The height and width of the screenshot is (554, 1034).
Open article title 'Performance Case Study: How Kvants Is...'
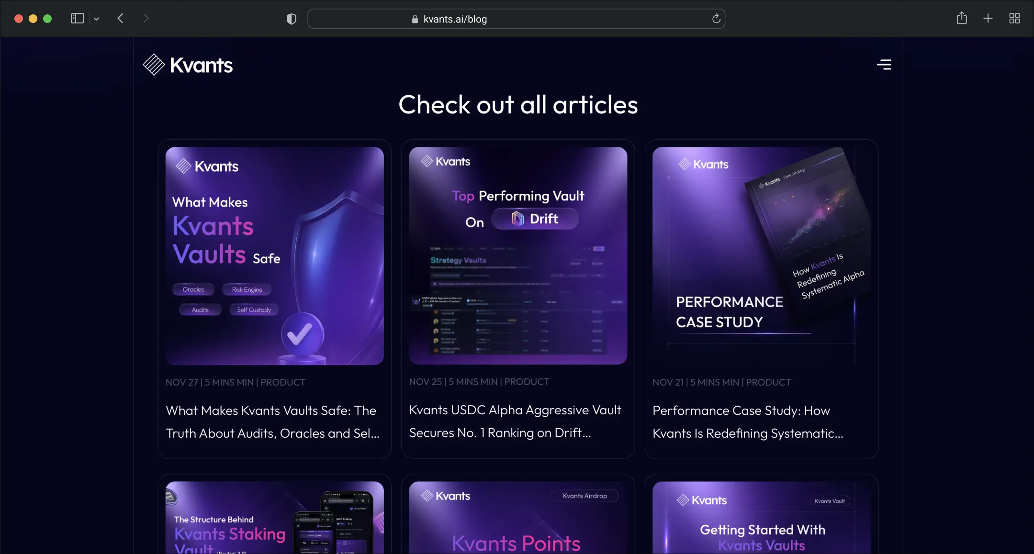(748, 422)
